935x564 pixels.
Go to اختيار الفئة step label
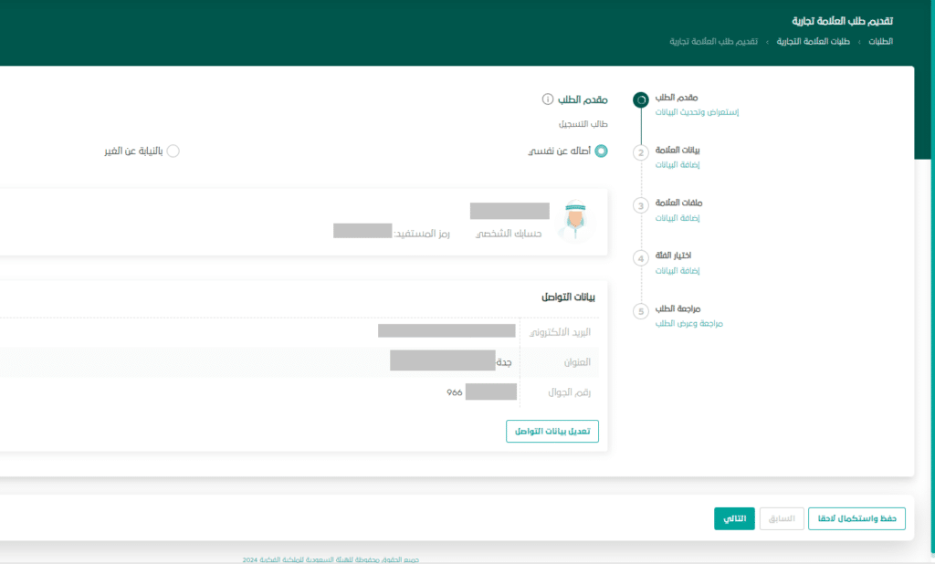(x=679, y=256)
